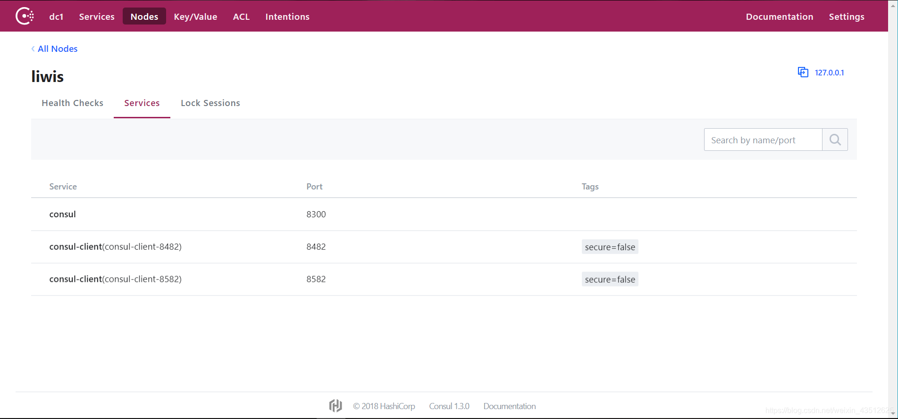Open the Consul 1.3.0 footer link
This screenshot has height=419, width=898.
coord(449,406)
